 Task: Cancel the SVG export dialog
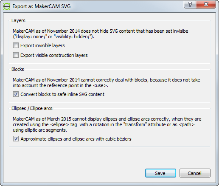tap(195, 173)
